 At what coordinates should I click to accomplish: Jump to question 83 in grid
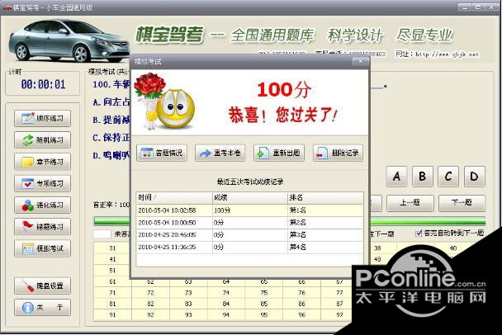(x=188, y=304)
